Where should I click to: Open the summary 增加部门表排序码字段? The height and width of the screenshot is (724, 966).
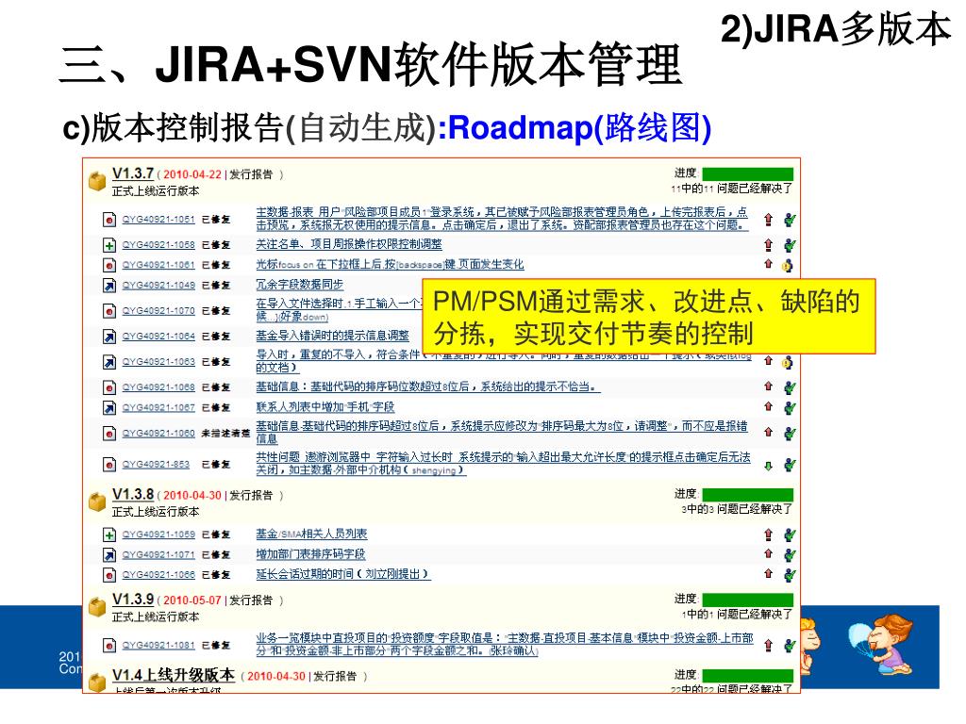310,554
